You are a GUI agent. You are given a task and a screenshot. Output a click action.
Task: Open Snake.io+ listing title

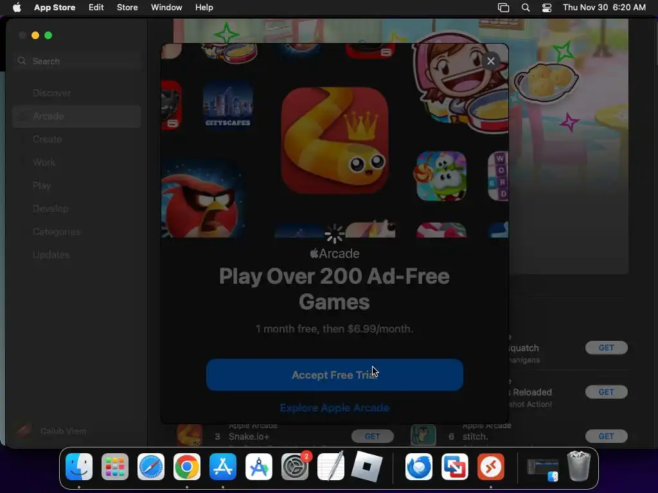coord(249,437)
